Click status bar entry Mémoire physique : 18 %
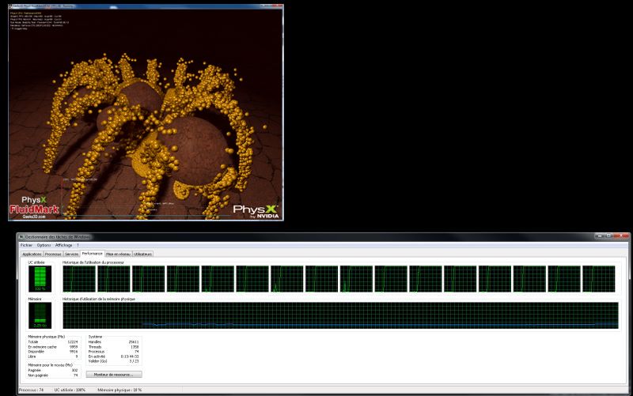The height and width of the screenshot is (396, 633). 119,390
